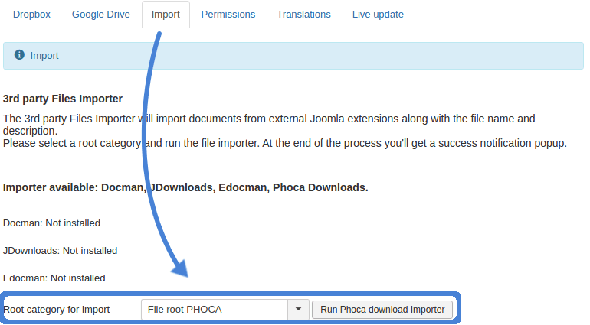Switch to the Live update tab
The width and height of the screenshot is (590, 325).
[x=378, y=14]
